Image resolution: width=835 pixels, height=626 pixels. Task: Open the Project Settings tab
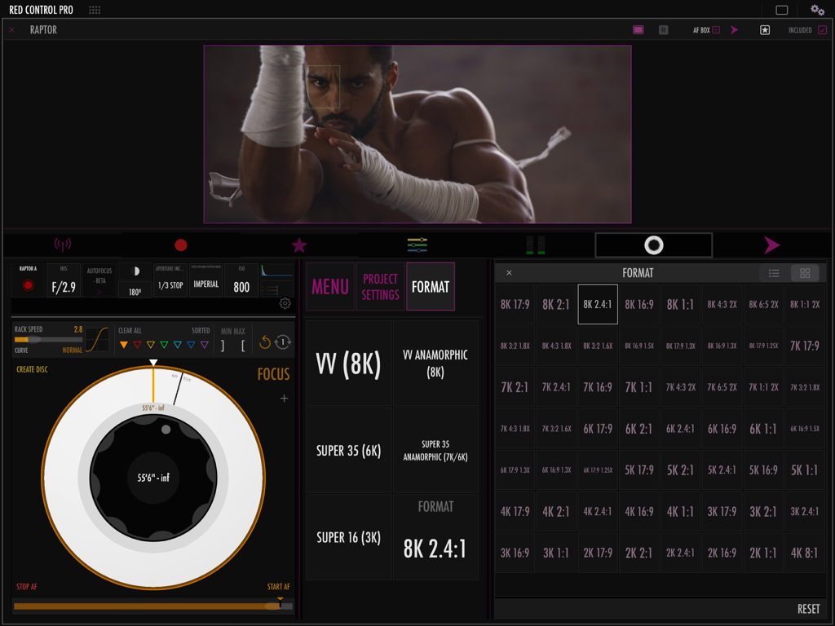click(x=380, y=287)
